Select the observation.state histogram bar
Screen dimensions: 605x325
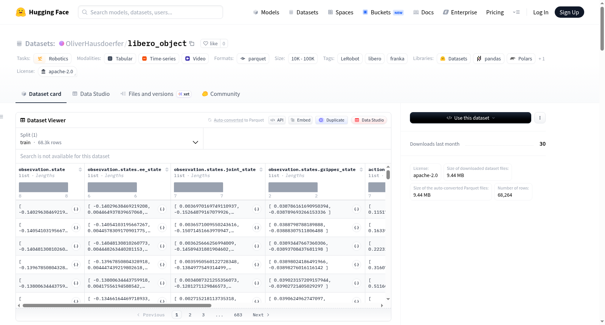[x=43, y=187]
